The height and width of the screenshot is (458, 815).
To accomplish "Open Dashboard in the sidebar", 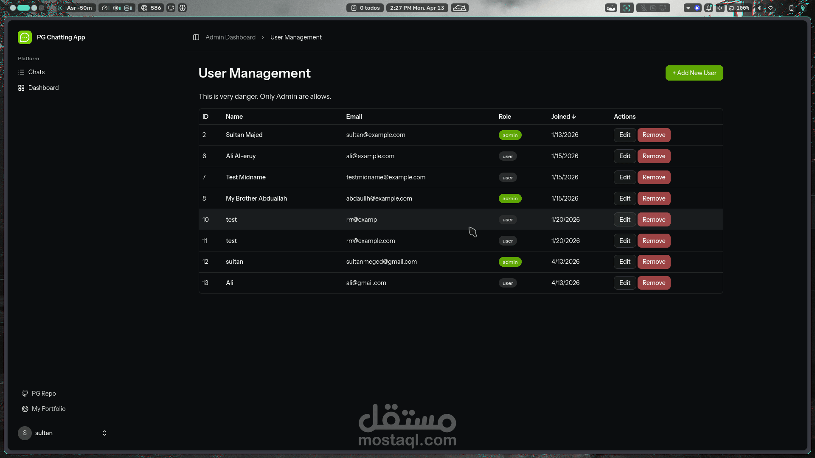I will tap(43, 88).
